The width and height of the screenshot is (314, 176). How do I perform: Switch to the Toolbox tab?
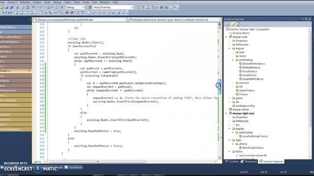click(232, 161)
